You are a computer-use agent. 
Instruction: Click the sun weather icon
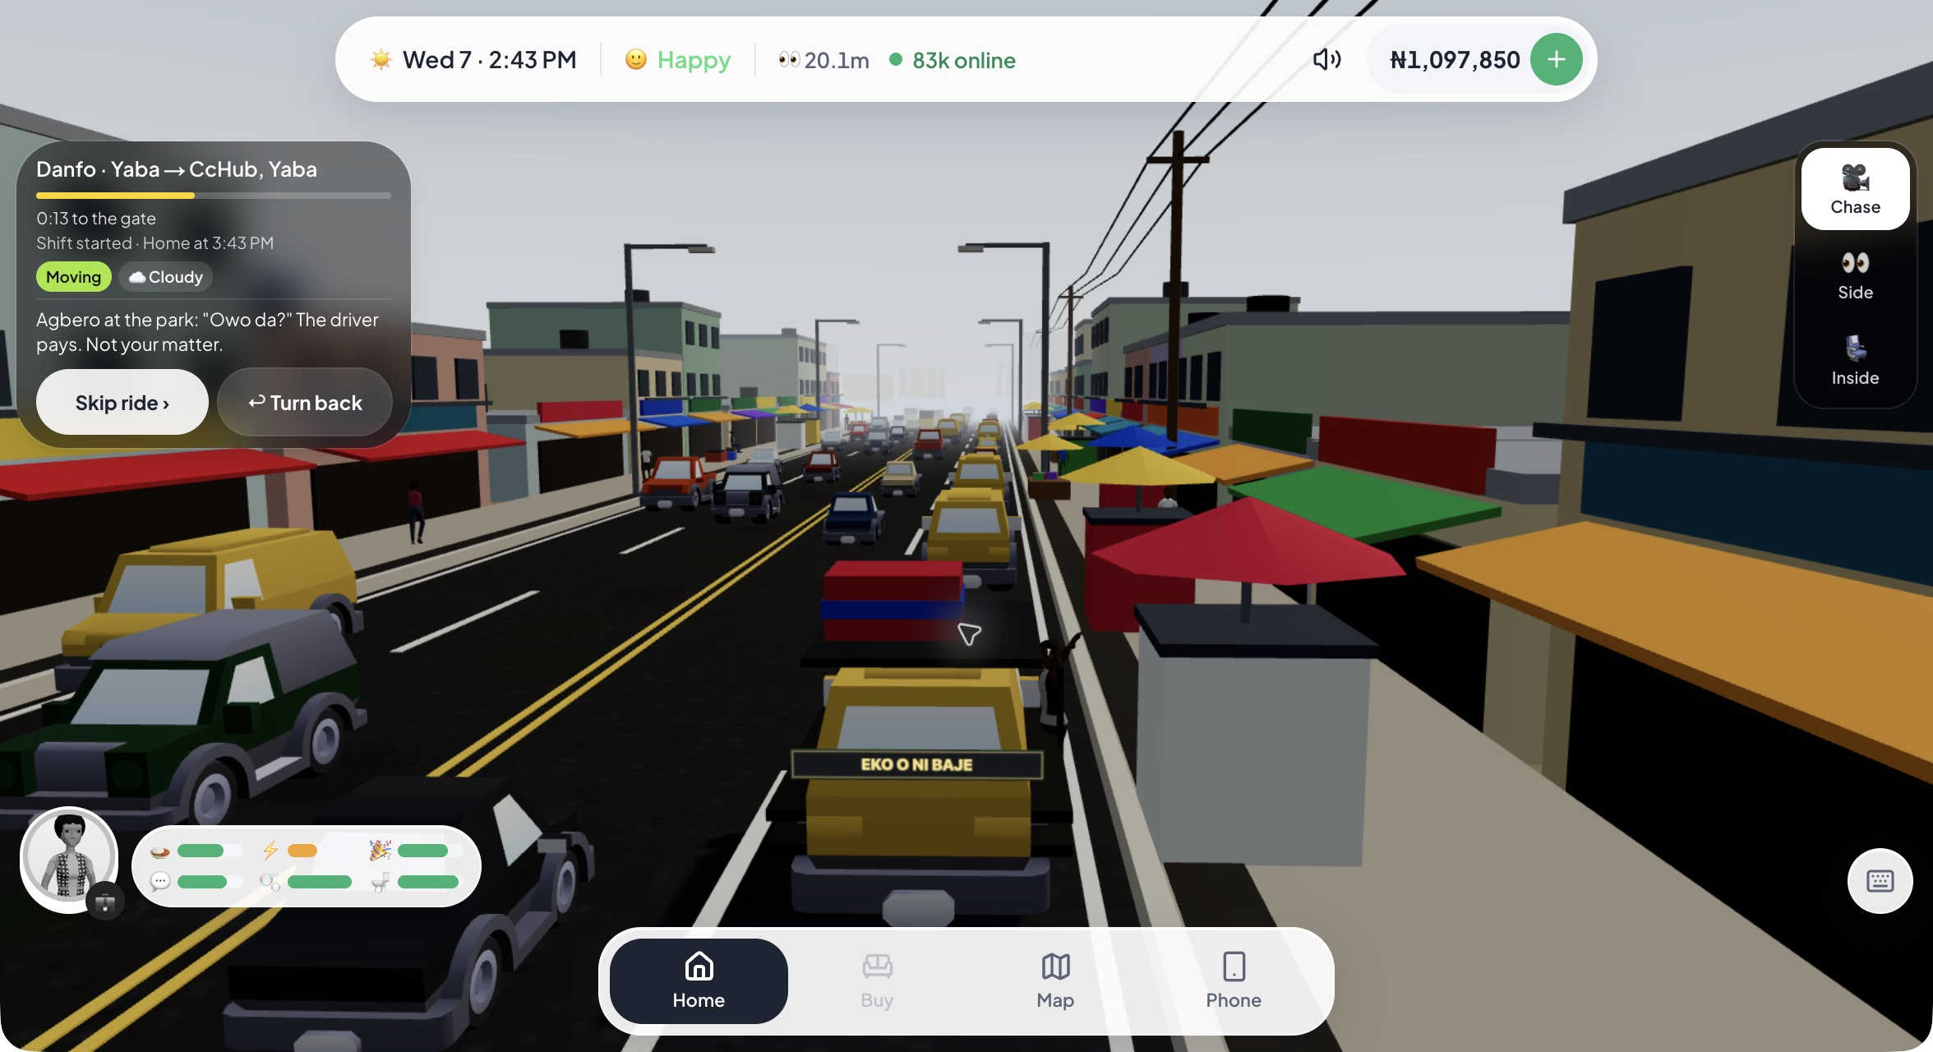[381, 59]
